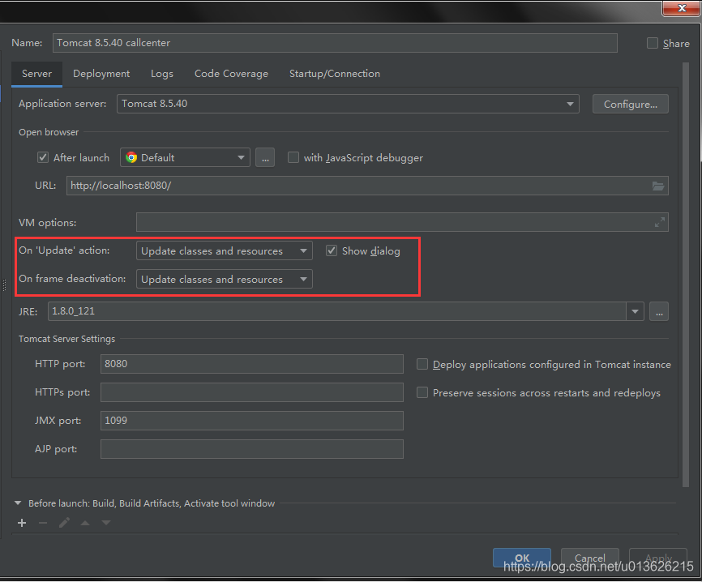Click the Chrome icon in browser selector
The height and width of the screenshot is (582, 702).
coord(131,157)
